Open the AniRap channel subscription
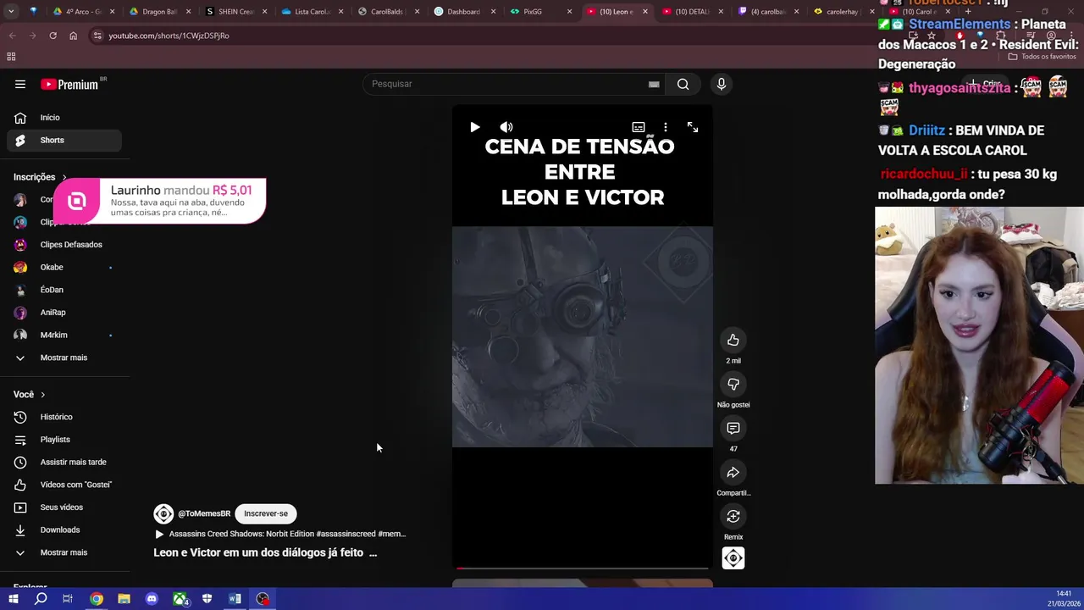This screenshot has width=1084, height=610. pos(64,313)
